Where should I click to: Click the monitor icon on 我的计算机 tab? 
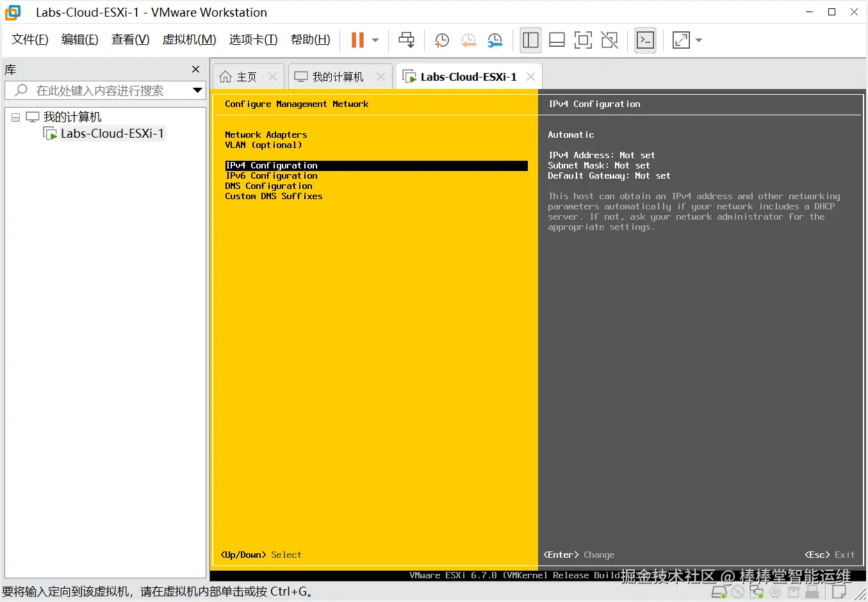click(300, 77)
